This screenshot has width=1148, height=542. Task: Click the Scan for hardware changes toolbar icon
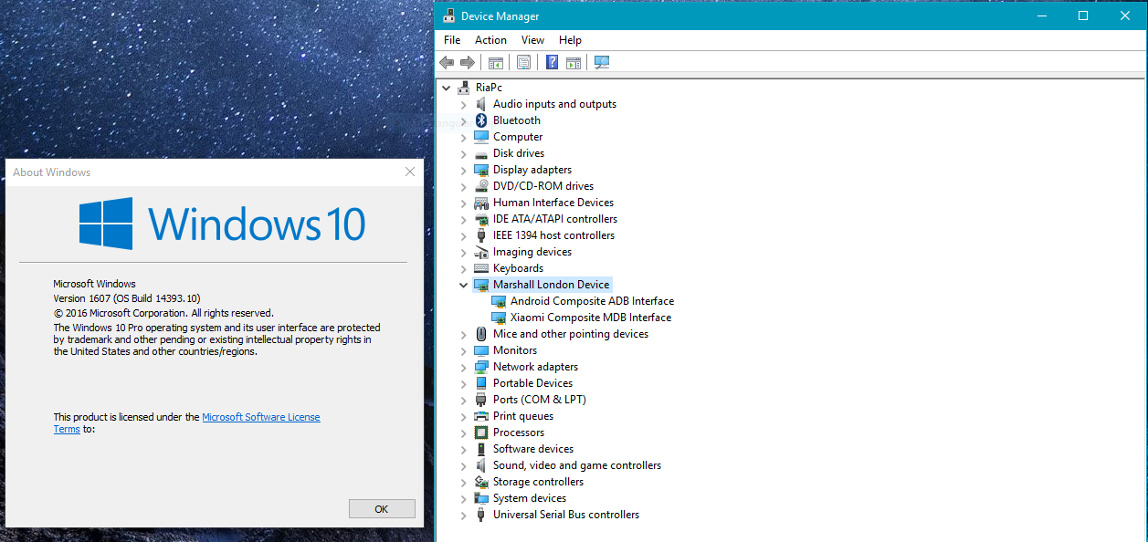click(x=601, y=63)
